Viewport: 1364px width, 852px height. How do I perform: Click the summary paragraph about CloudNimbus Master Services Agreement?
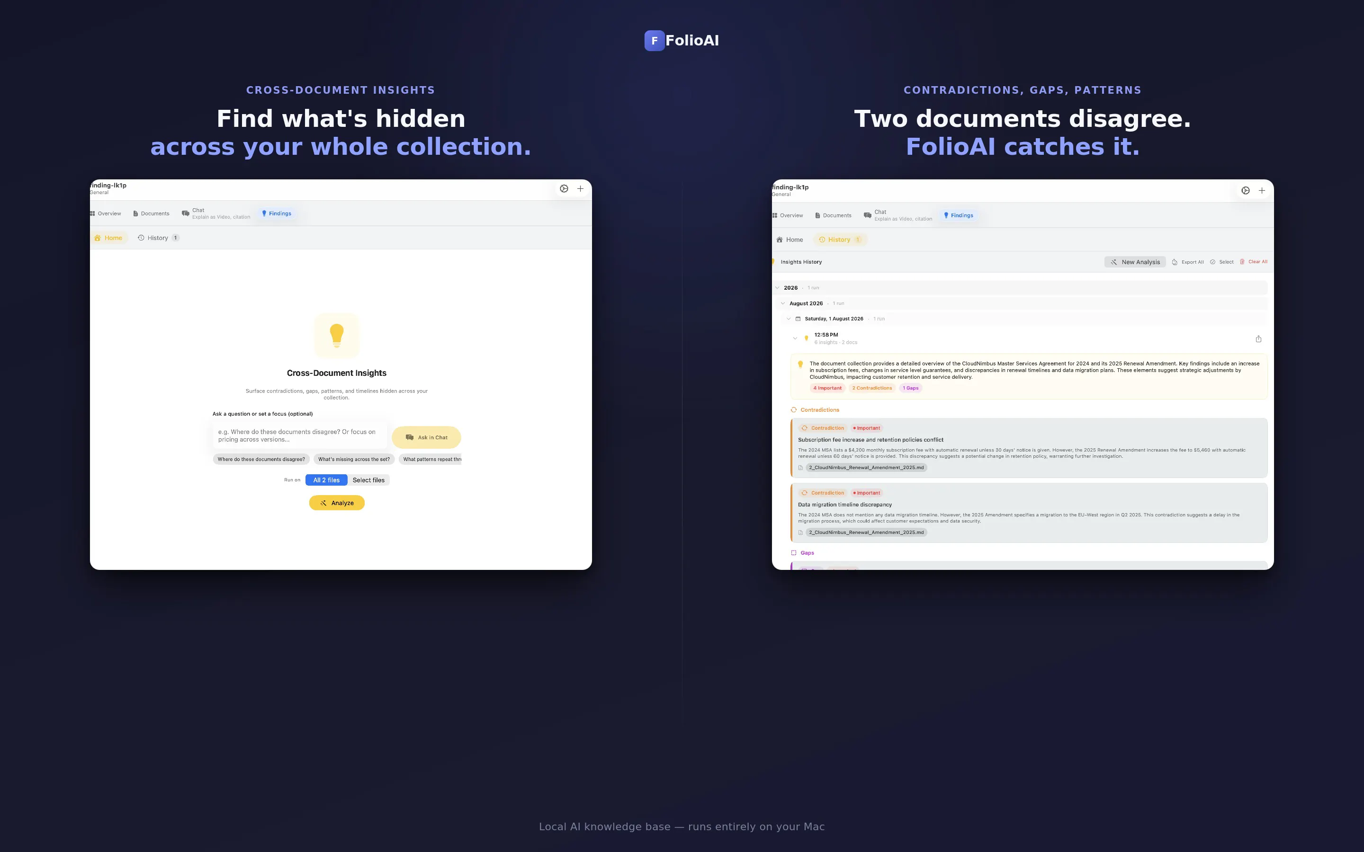point(1034,370)
